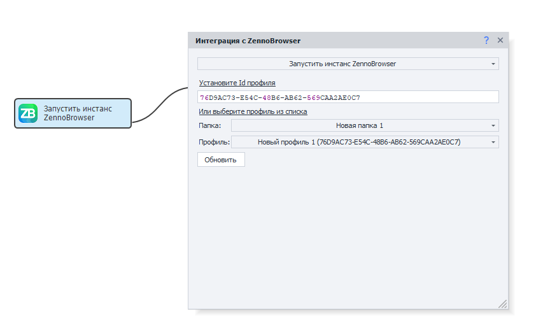536x331 pixels.
Task: Focus the profile Id input field
Action: pos(348,97)
